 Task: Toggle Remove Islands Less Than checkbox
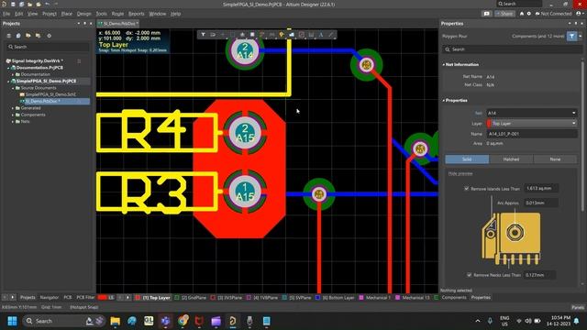[x=467, y=189]
